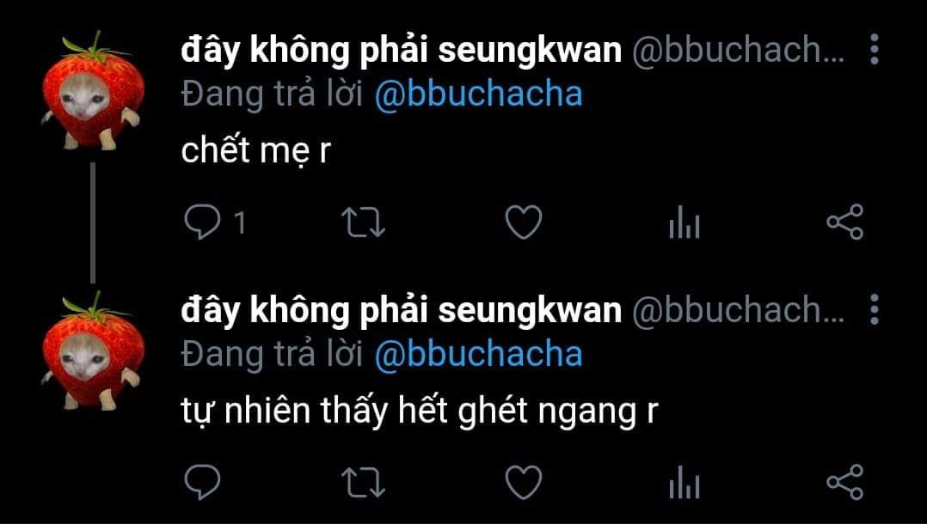The image size is (927, 524).
Task: Follow the @bbuchacha mention link in the second tweet
Action: (478, 354)
